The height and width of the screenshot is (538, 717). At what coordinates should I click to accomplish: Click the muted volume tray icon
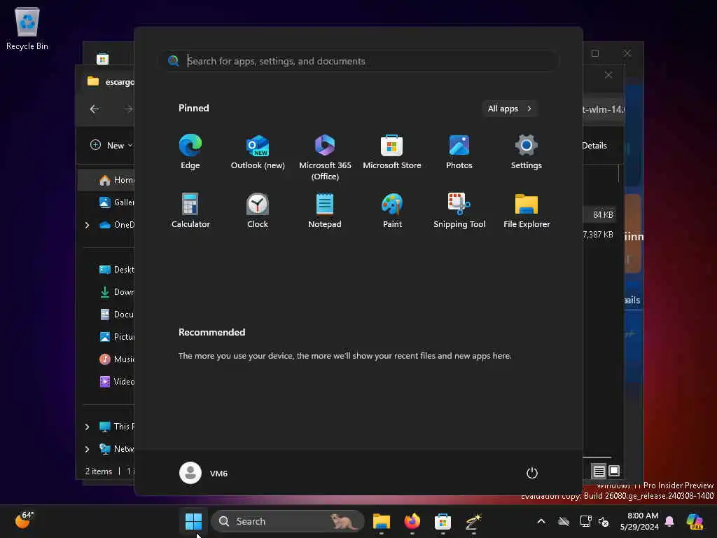coord(604,521)
